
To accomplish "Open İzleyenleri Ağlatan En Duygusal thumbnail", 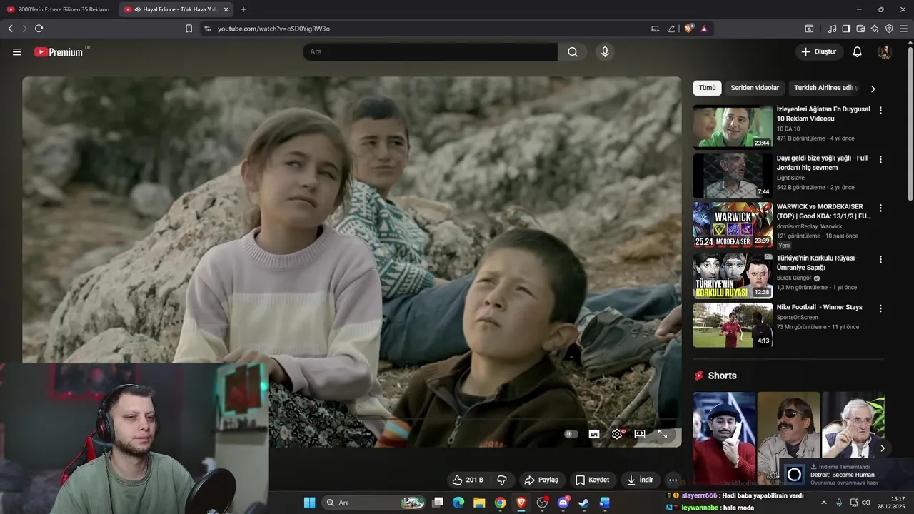I will pos(733,127).
